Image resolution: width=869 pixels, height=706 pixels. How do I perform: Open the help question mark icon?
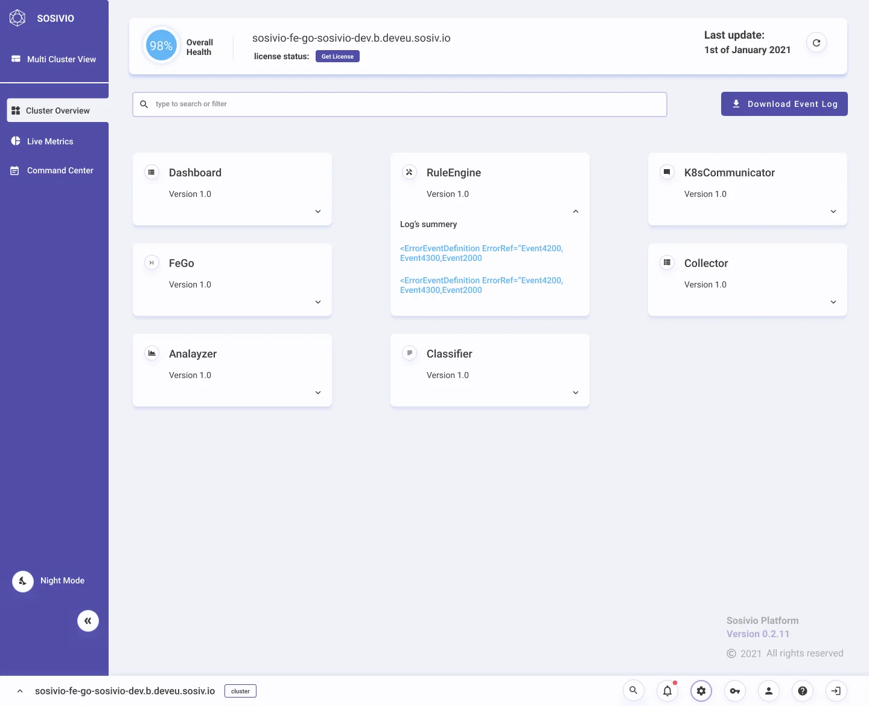click(x=803, y=690)
